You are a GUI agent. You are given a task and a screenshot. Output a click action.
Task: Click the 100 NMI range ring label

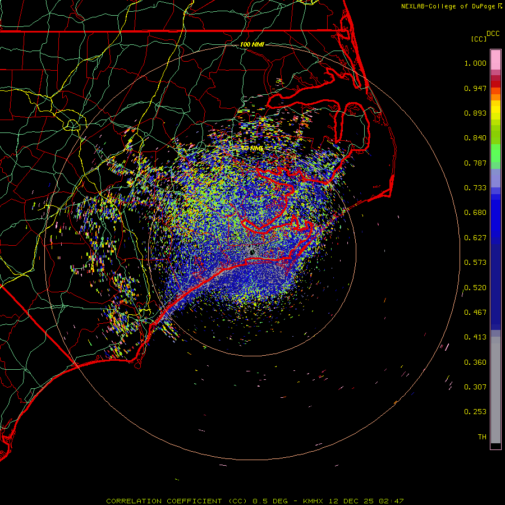(x=252, y=44)
